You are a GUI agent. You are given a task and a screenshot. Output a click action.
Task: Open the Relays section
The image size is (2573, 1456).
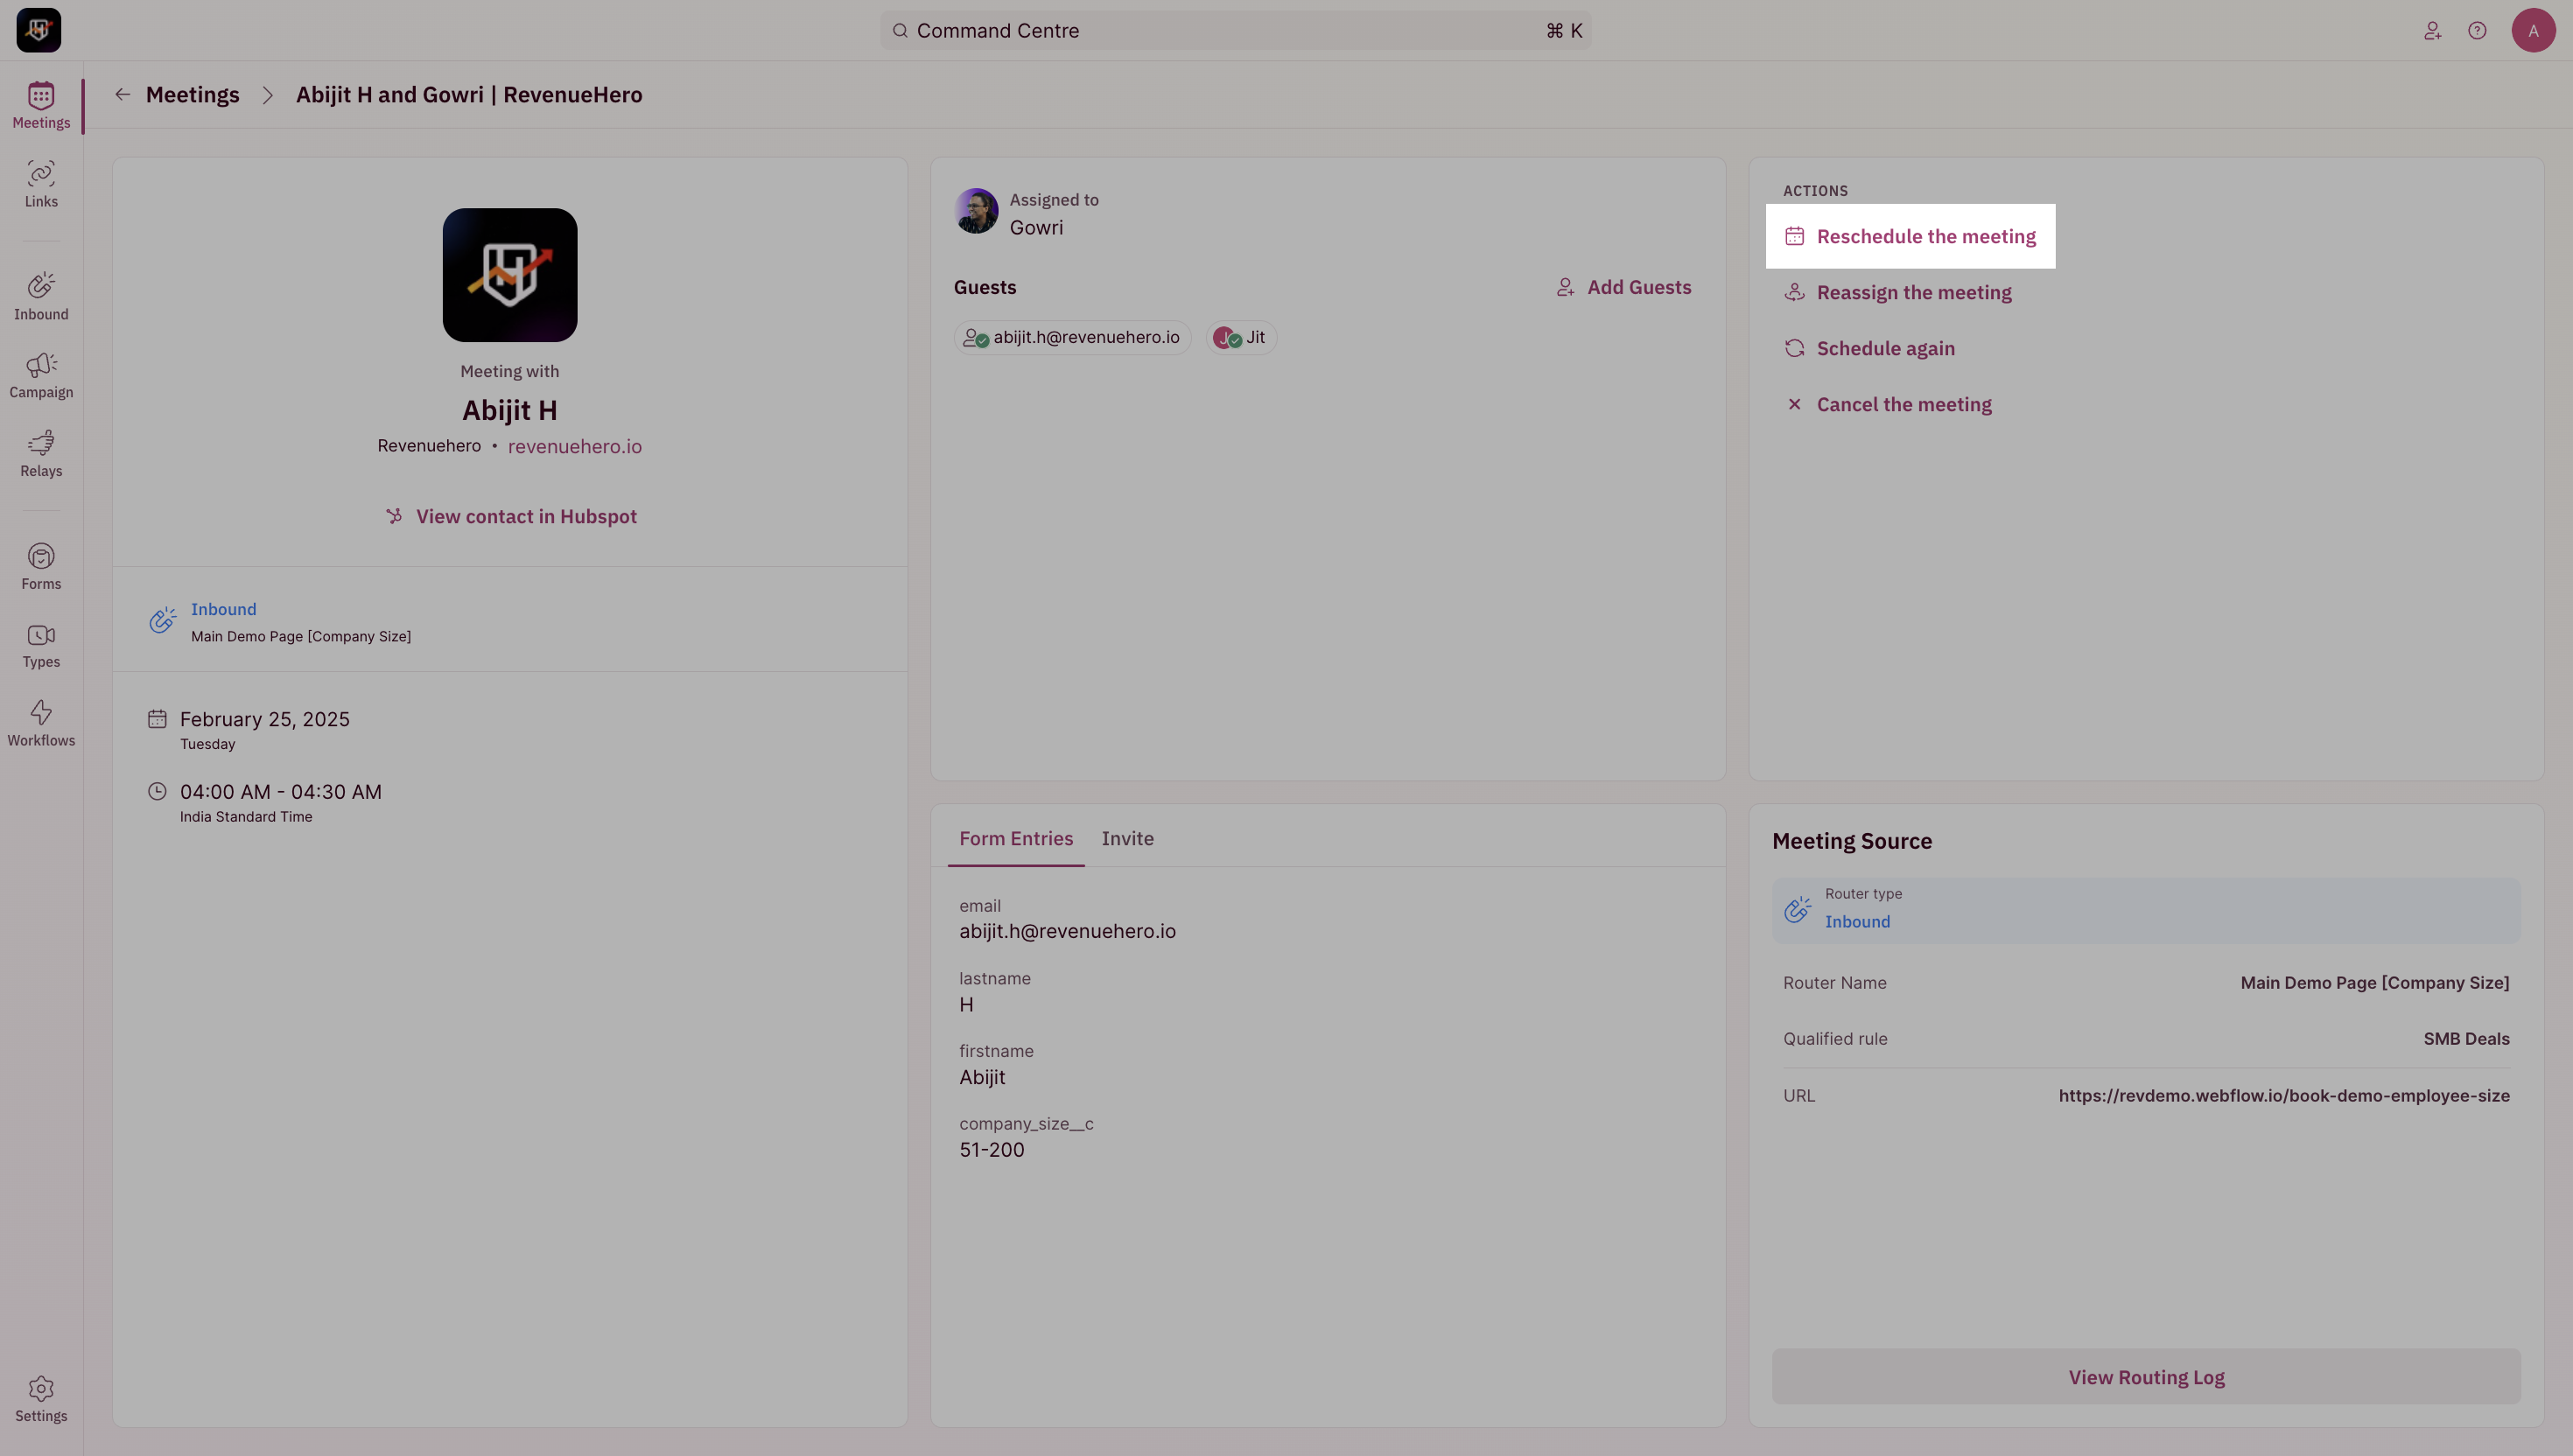(x=41, y=453)
